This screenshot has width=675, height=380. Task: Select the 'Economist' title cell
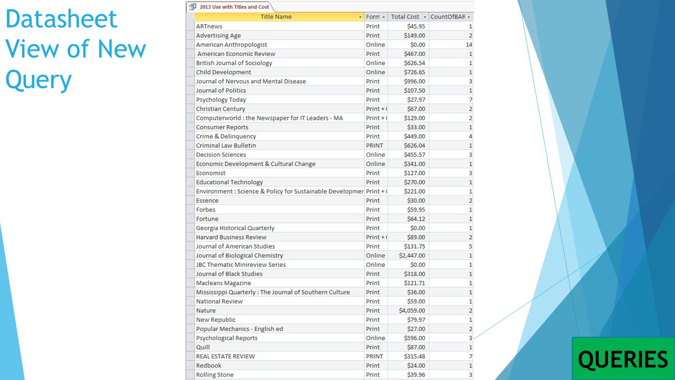click(279, 173)
